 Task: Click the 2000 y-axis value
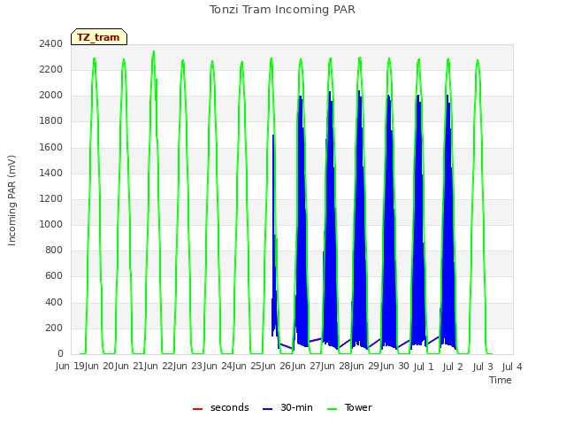pos(51,96)
